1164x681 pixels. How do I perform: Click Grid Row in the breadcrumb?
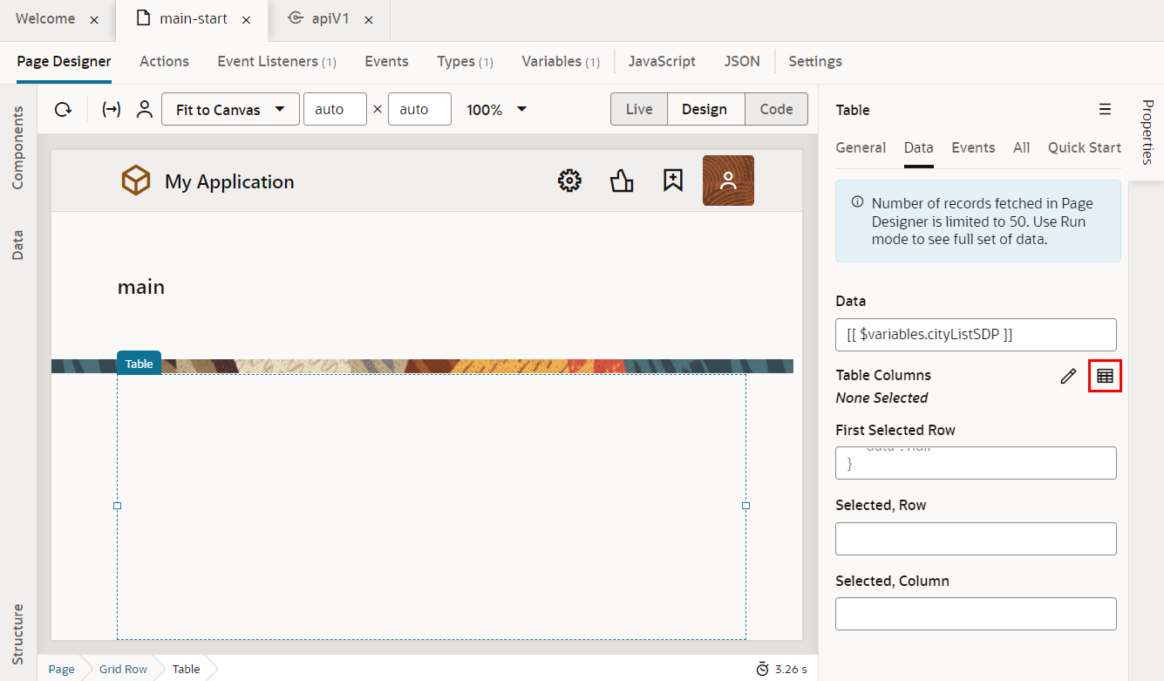pyautogui.click(x=123, y=670)
